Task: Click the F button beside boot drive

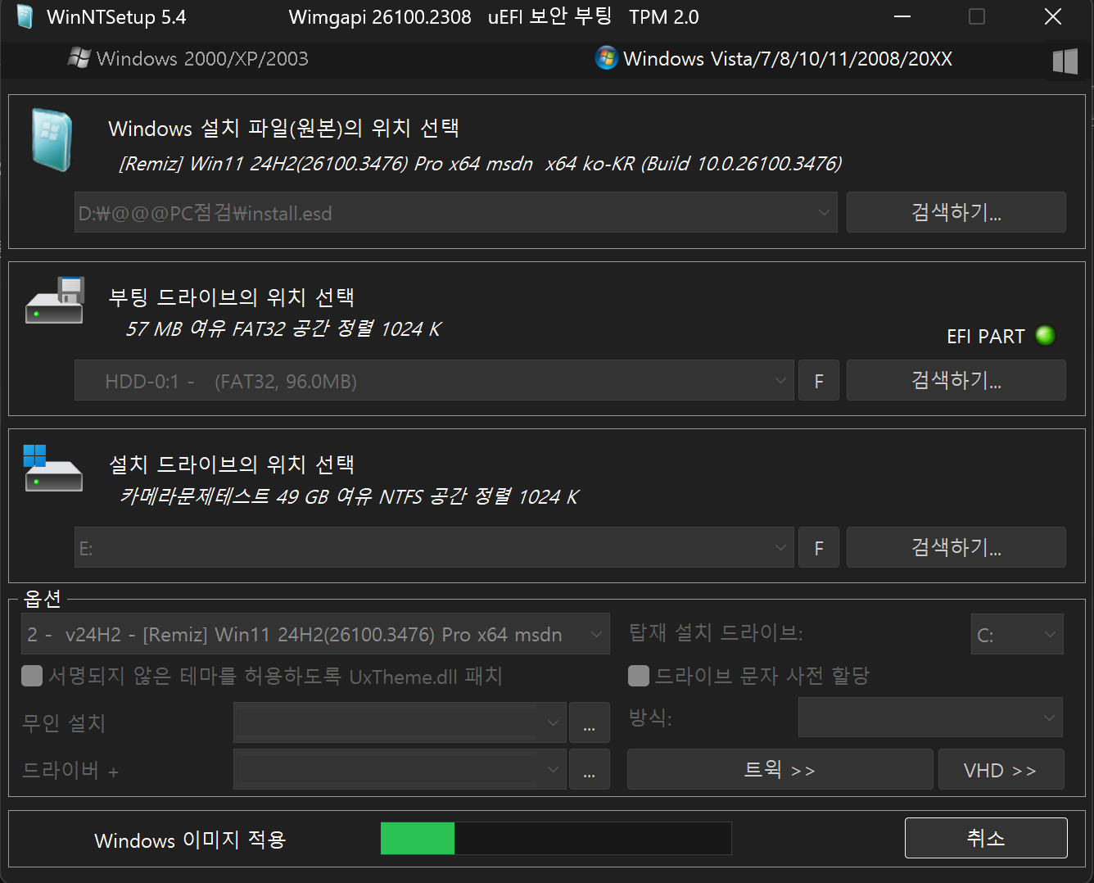Action: pos(819,381)
